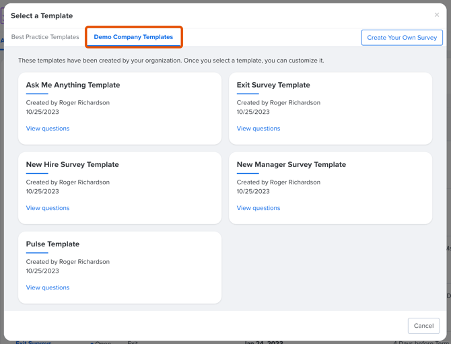View questions for New Hire Survey Template
Screen dimensions: 451x344
[48, 208]
